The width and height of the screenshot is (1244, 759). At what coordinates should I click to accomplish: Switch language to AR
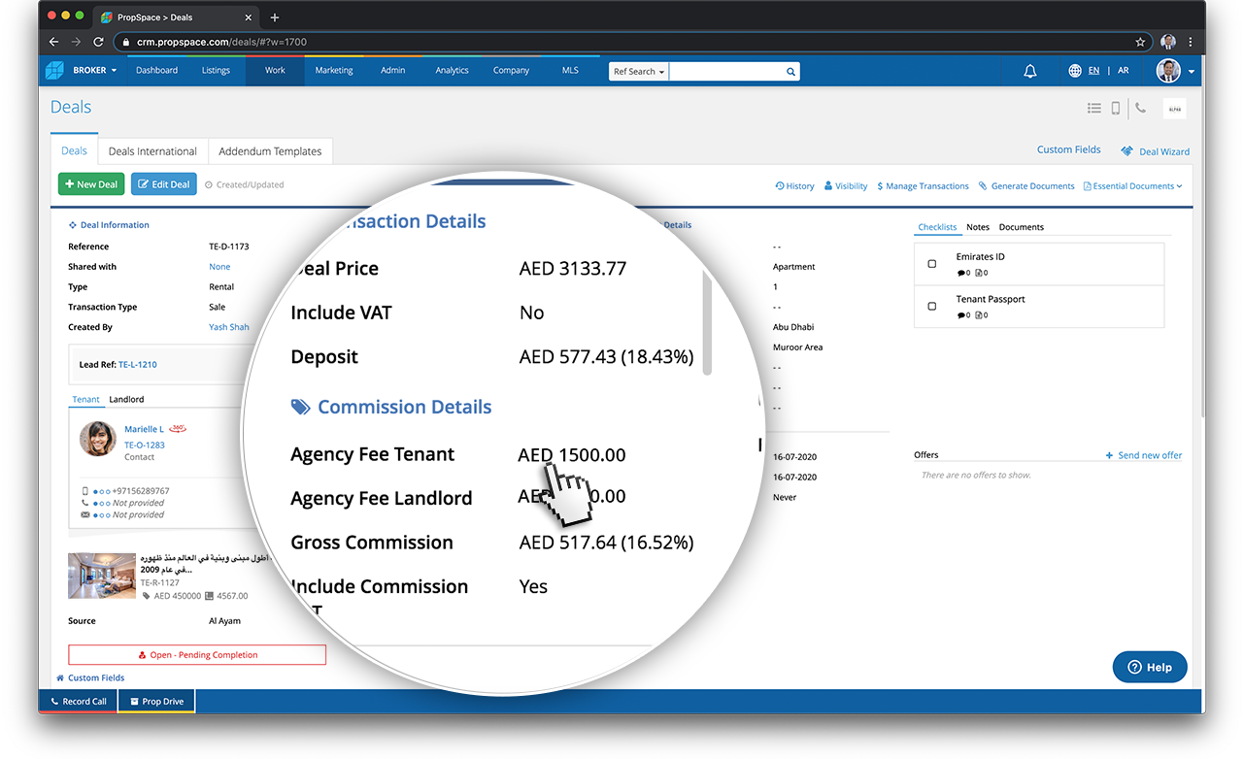[1124, 71]
